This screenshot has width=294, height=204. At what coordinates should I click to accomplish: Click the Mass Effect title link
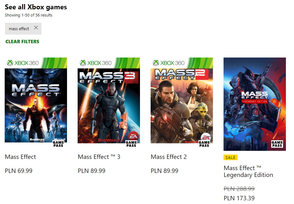pos(21,157)
